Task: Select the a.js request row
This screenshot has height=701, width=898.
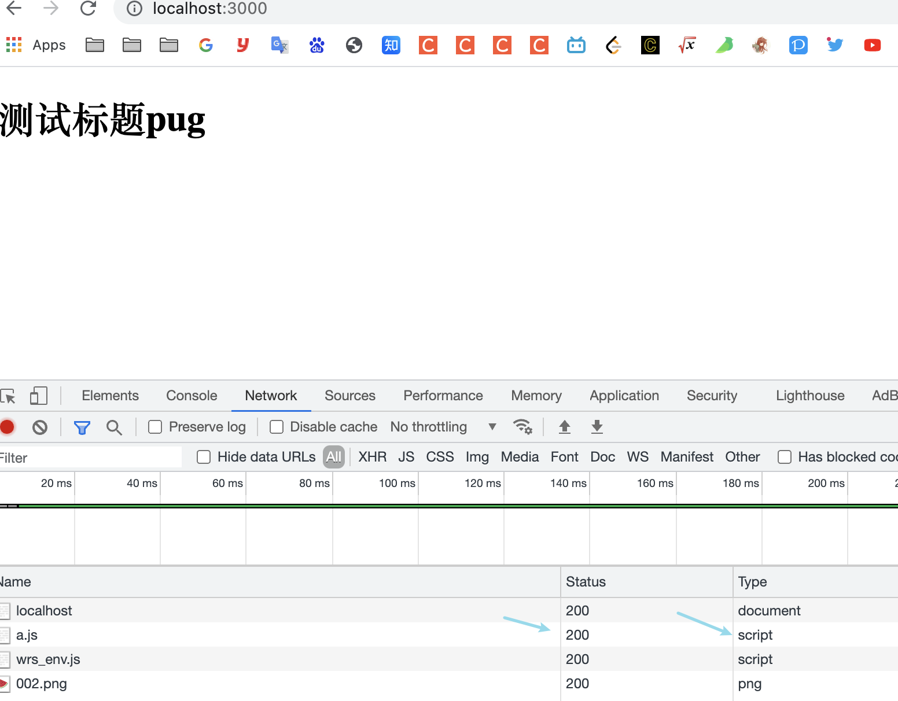Action: pos(449,635)
